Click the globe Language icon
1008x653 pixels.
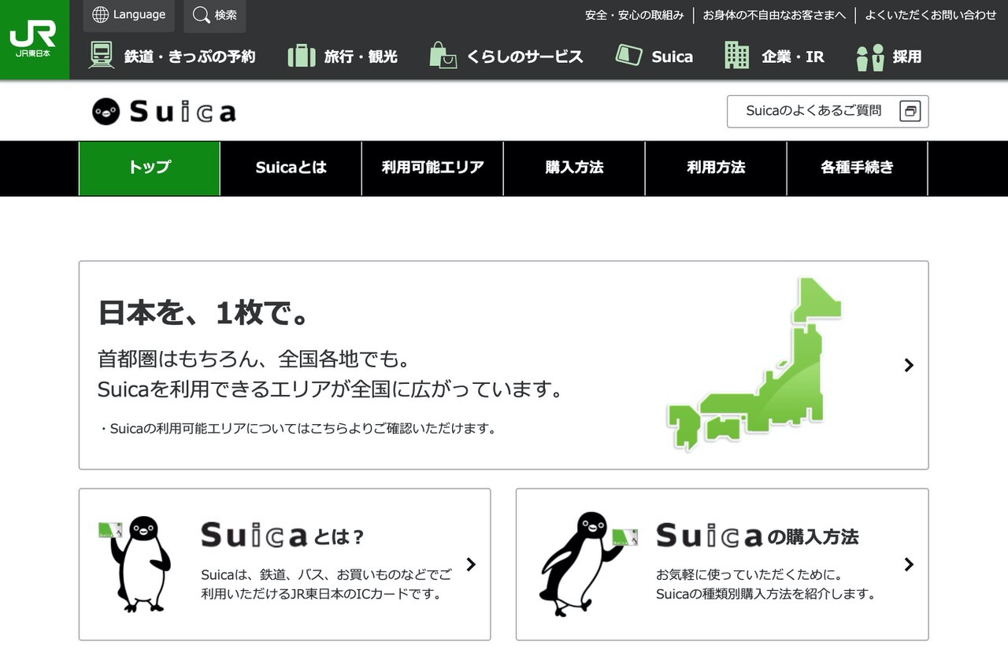[100, 15]
